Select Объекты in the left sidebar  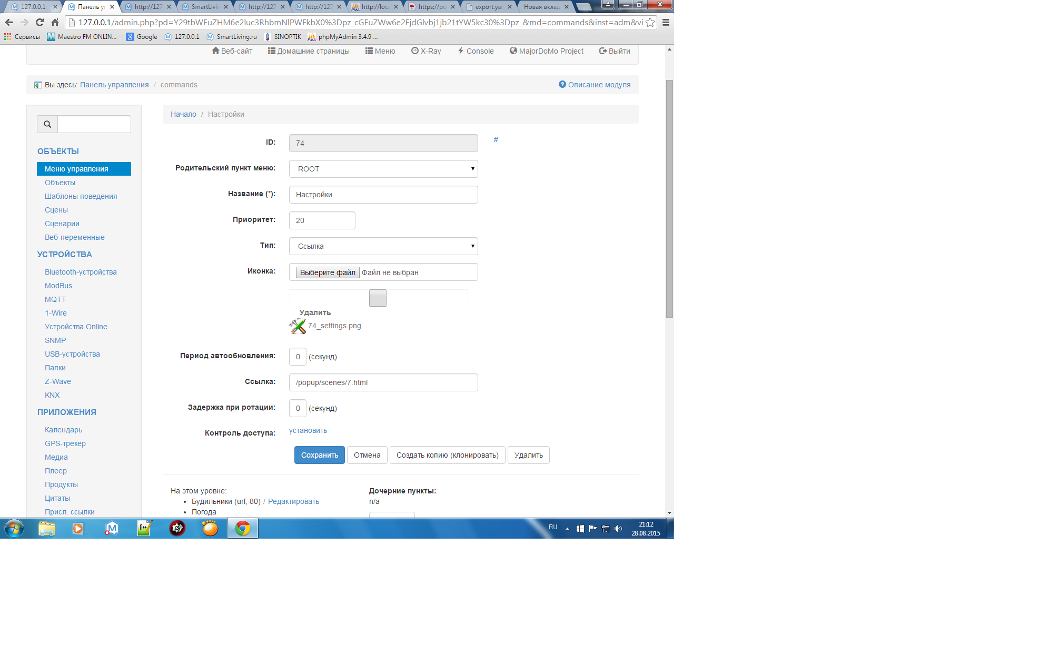pos(60,183)
